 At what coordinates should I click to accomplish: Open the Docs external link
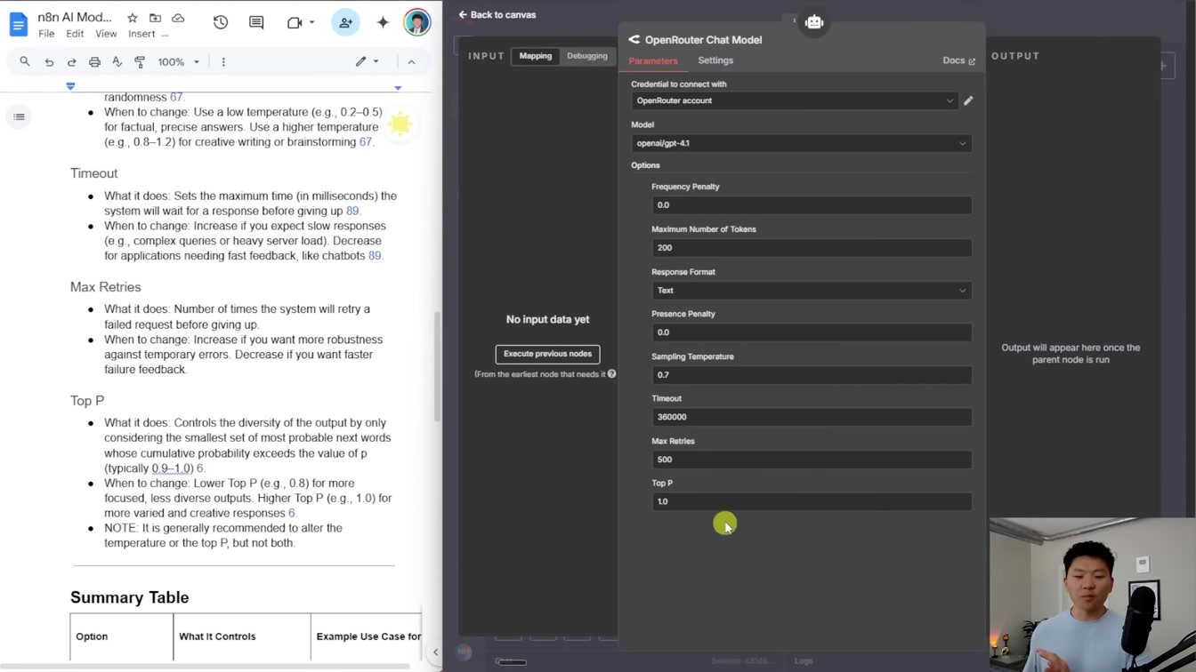pyautogui.click(x=958, y=60)
